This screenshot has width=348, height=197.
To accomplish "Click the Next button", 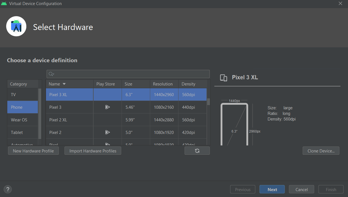I will pos(272,189).
